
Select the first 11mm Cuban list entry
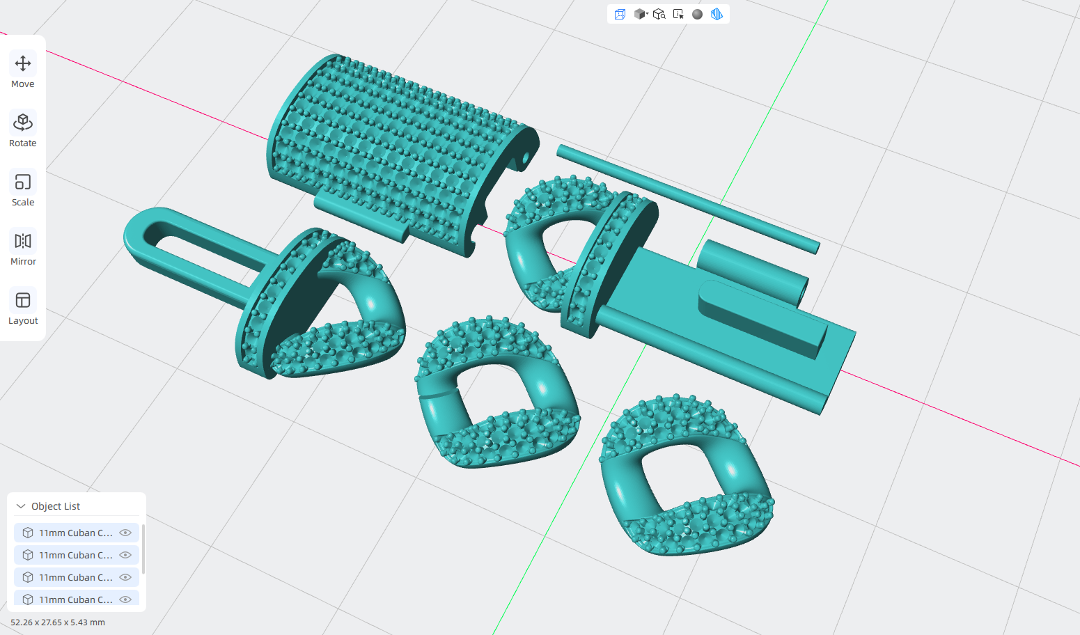click(x=77, y=533)
